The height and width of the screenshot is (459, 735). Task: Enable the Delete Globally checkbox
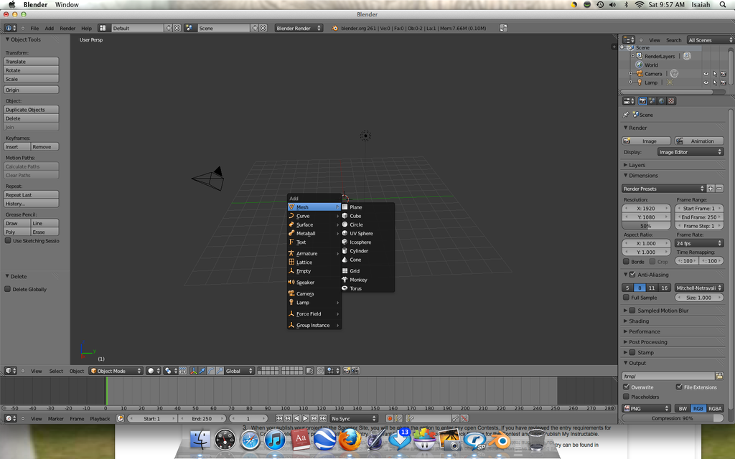(x=8, y=290)
